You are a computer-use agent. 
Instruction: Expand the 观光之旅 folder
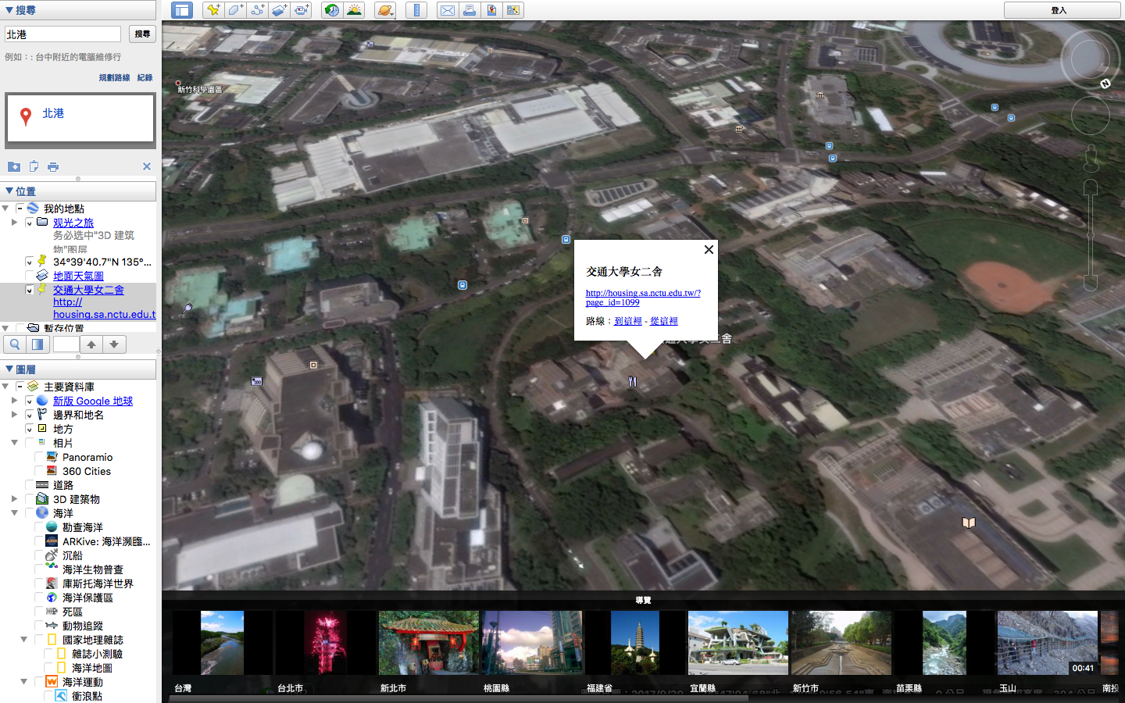coord(14,223)
